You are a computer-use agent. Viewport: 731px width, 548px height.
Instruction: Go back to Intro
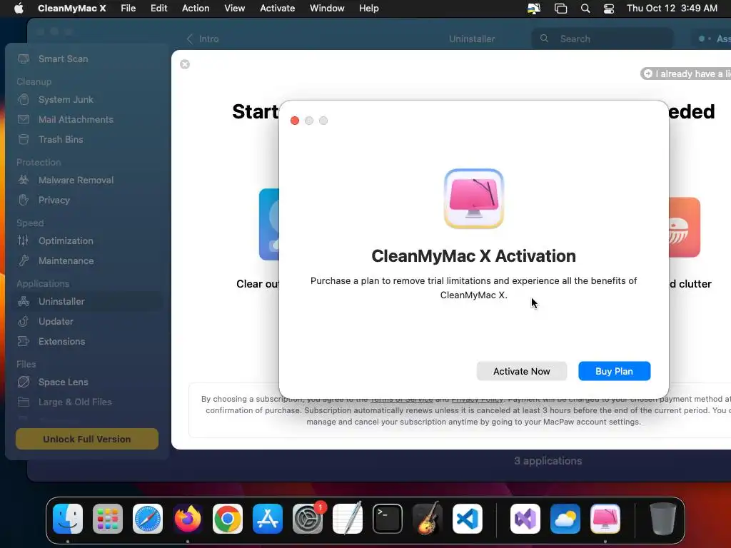point(203,39)
